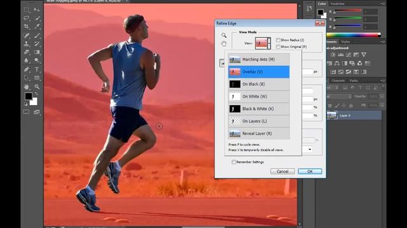Choose On Layers (L) view mode
407x228 pixels.
point(259,121)
